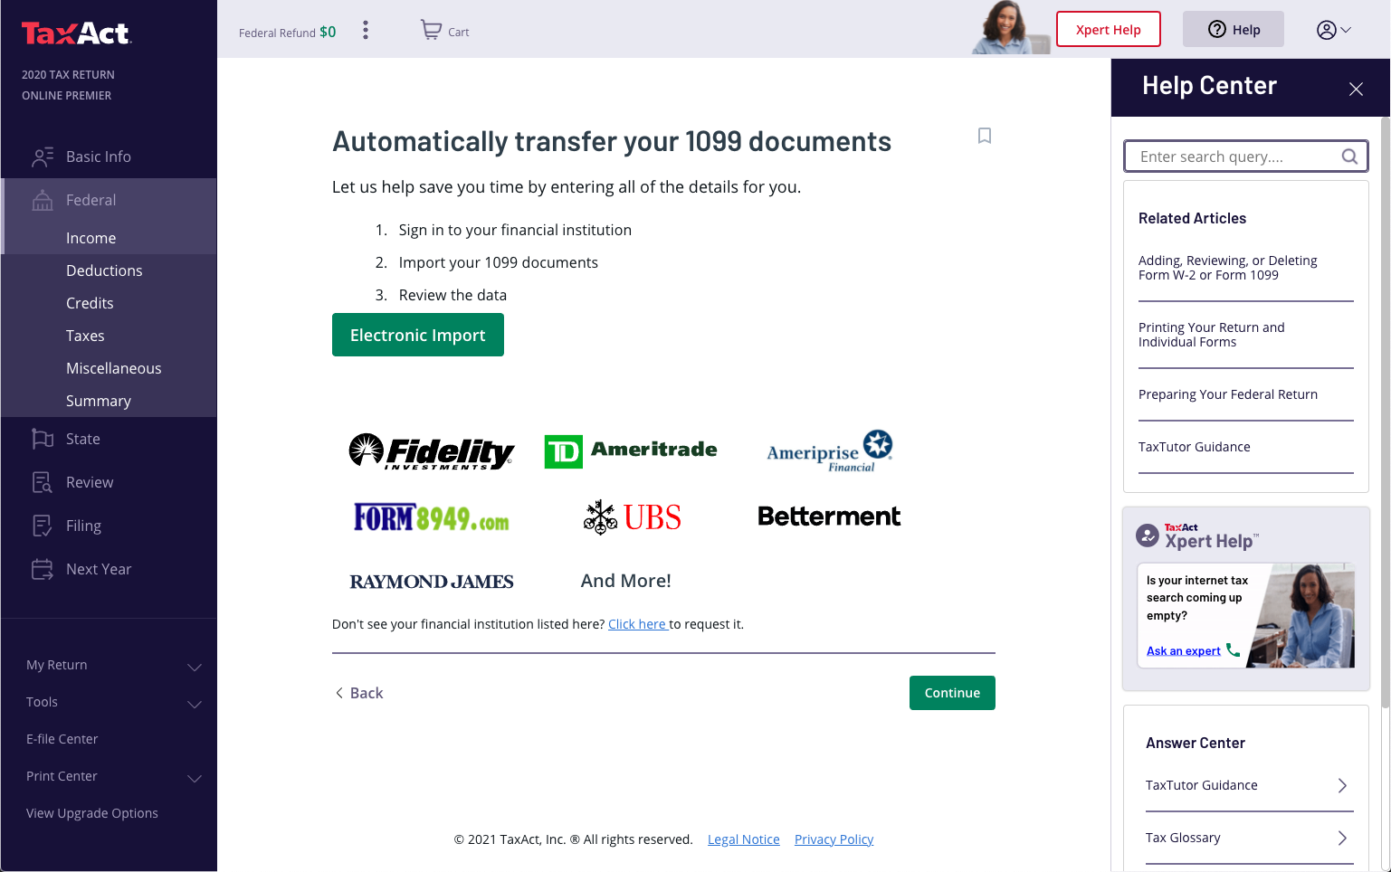Select the Fidelity Investments logo
Image resolution: width=1391 pixels, height=872 pixels.
coord(432,450)
